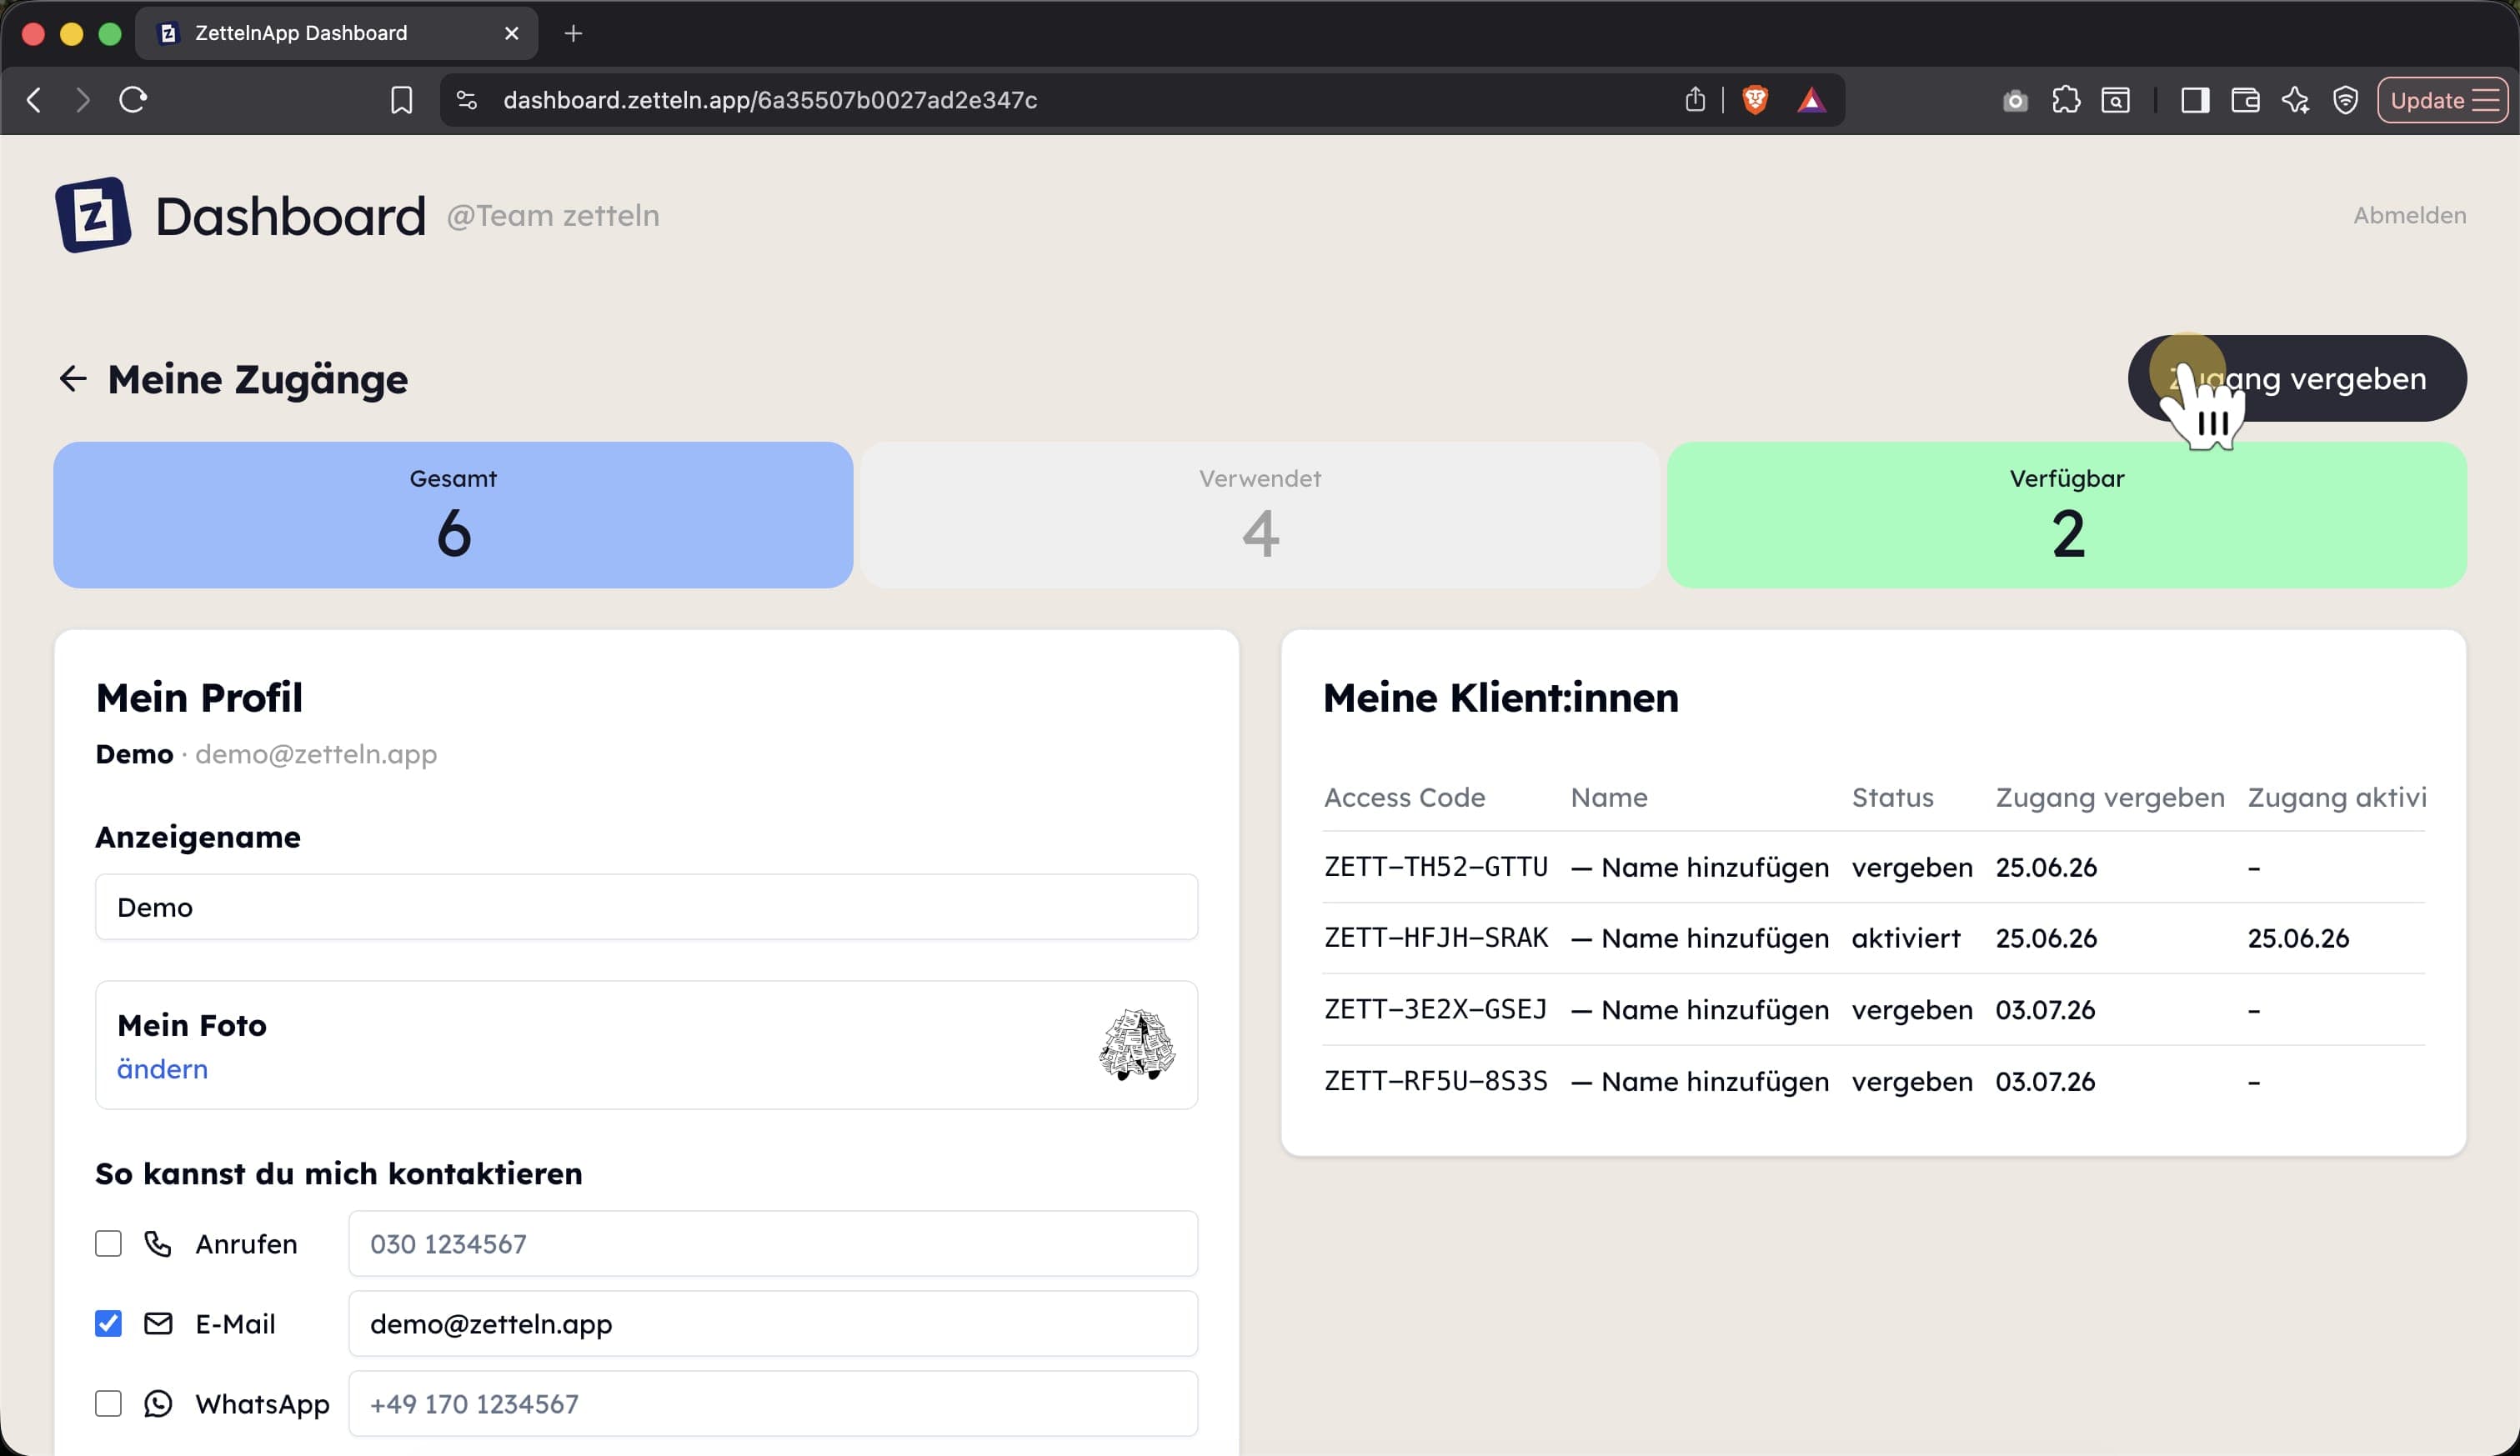Click the Mein Foto profile thumbnail
Viewport: 2520px width, 1456px height.
point(1137,1044)
